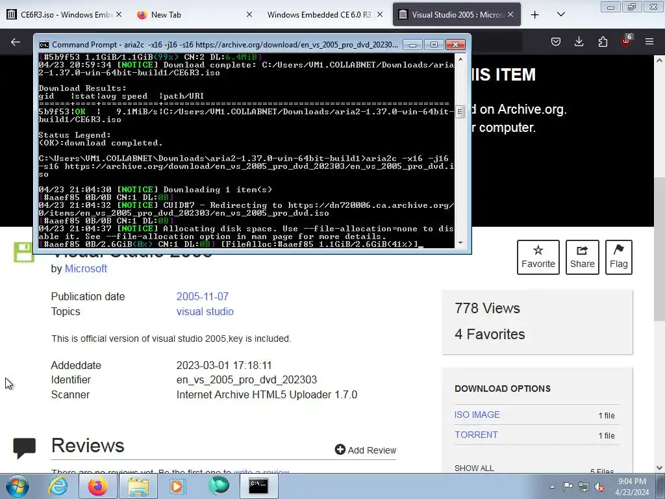Click the 4 Favorites text

point(490,334)
